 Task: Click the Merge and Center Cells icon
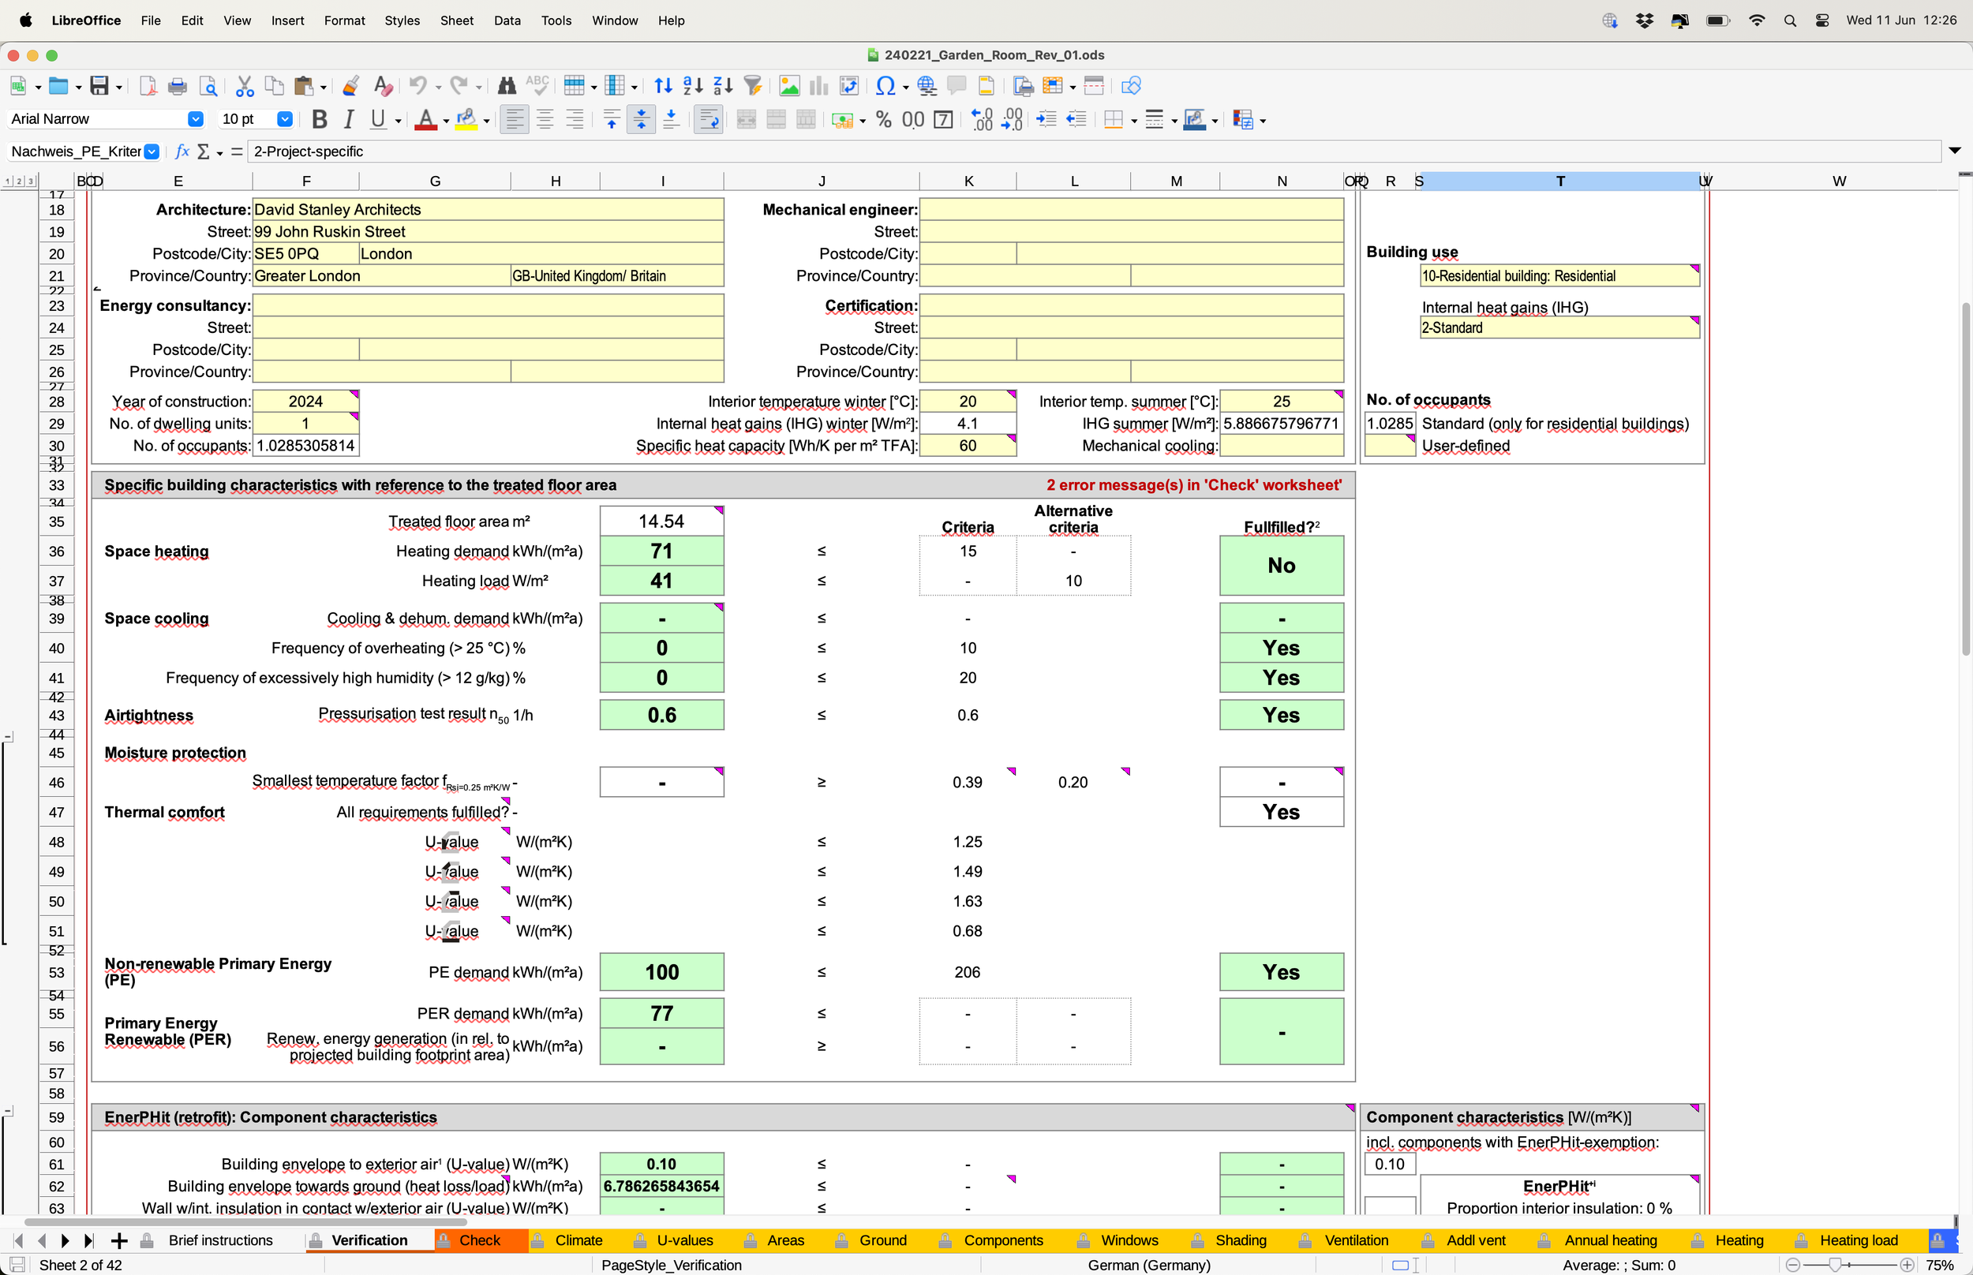[746, 120]
